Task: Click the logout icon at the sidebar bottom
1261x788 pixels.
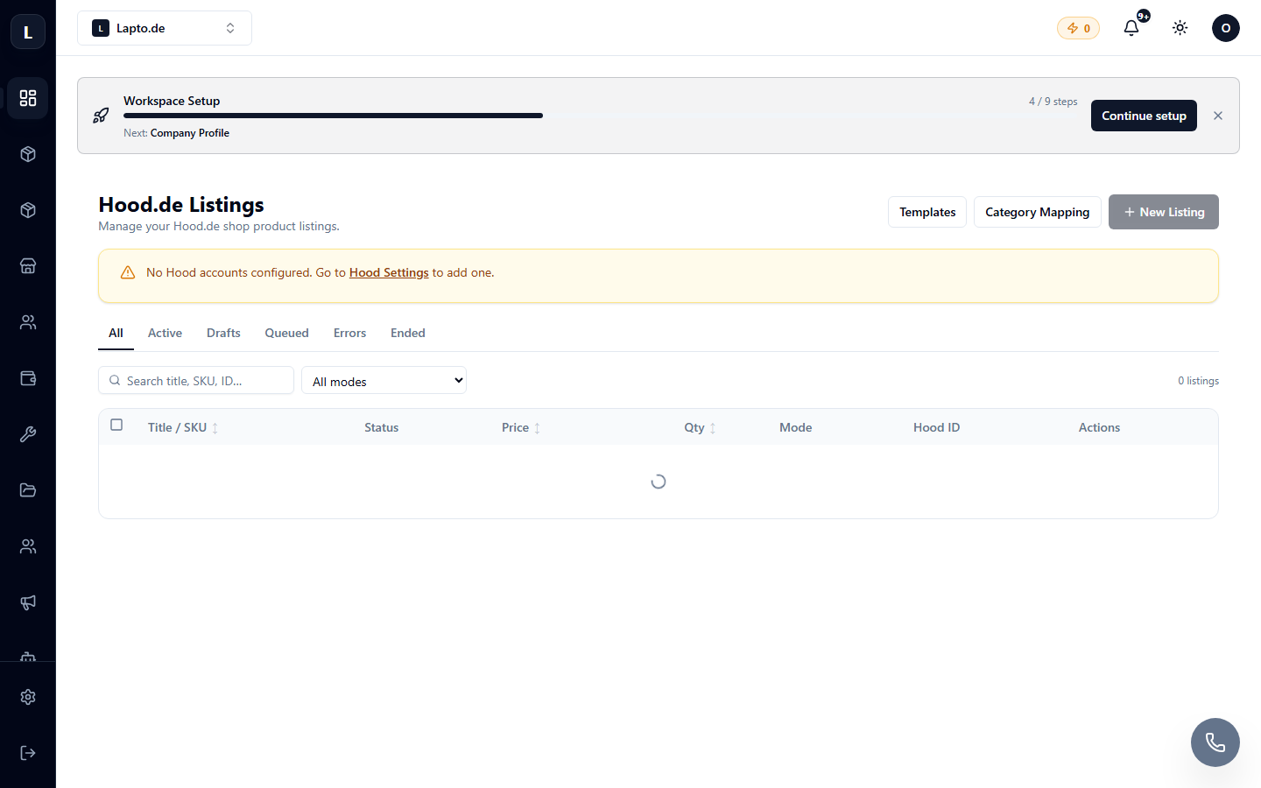Action: (28, 753)
